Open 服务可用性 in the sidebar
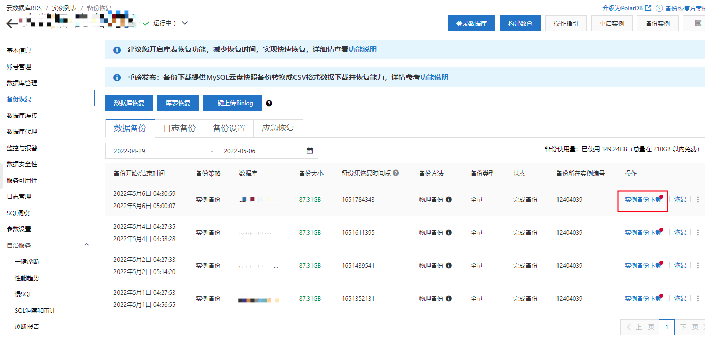 point(22,180)
